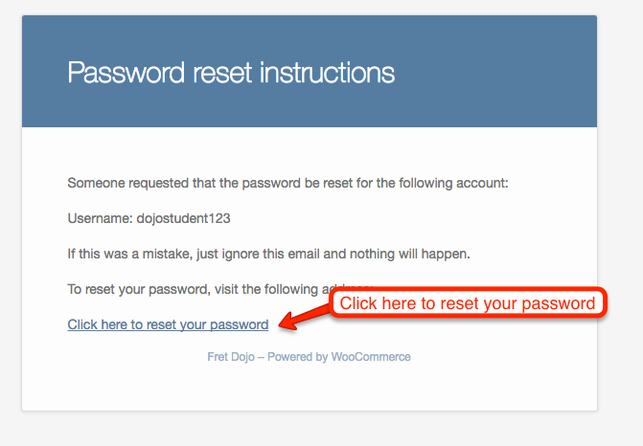Click the word 'Password' in blue header
Screen dimensions: 643x446
[x=126, y=73]
